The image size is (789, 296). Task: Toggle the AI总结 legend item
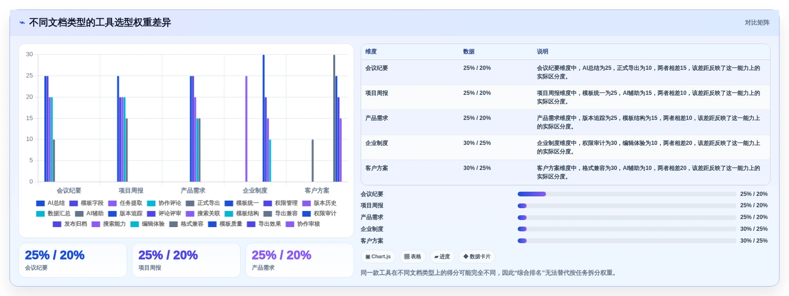click(50, 203)
